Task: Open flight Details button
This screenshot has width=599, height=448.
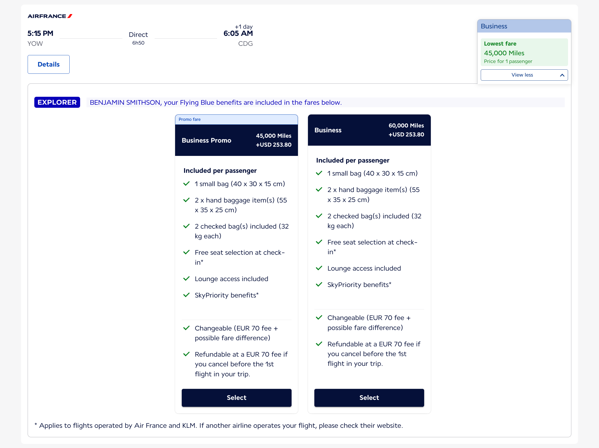Action: pyautogui.click(x=48, y=65)
